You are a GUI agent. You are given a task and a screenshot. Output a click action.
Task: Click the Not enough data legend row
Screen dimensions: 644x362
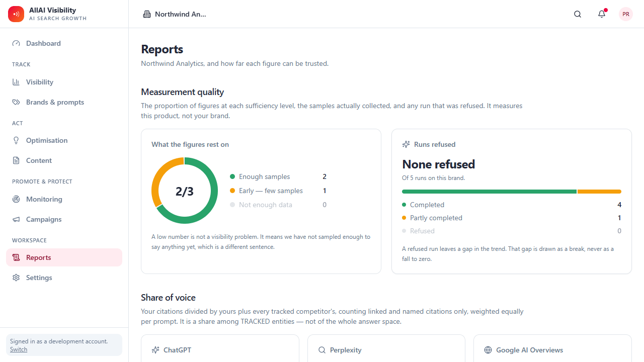278,205
